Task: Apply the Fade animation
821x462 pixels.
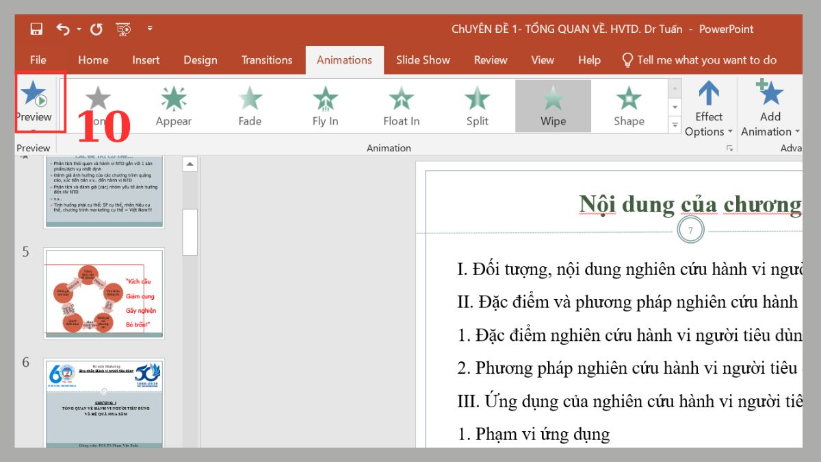Action: click(x=249, y=106)
